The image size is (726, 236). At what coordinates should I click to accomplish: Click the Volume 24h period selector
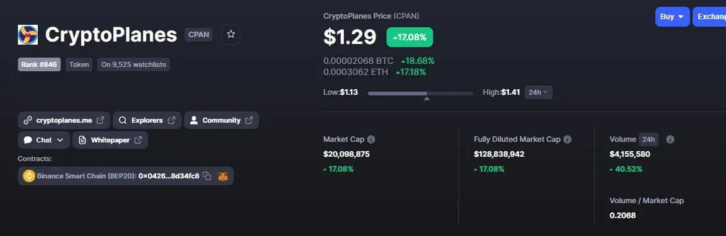click(648, 139)
